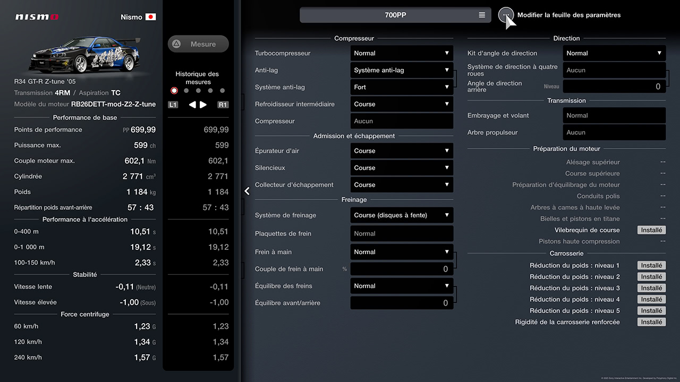680x382 pixels.
Task: Click Modifier la feuille des paramètres
Action: (x=568, y=15)
